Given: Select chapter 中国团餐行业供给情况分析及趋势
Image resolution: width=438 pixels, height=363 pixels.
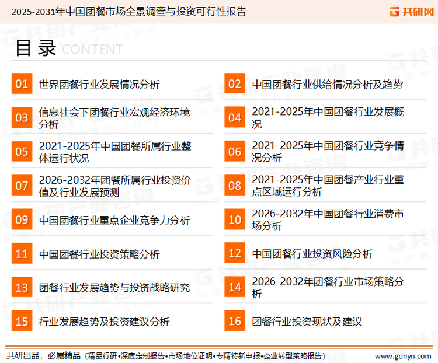Looking at the screenshot, I should coord(328,84).
